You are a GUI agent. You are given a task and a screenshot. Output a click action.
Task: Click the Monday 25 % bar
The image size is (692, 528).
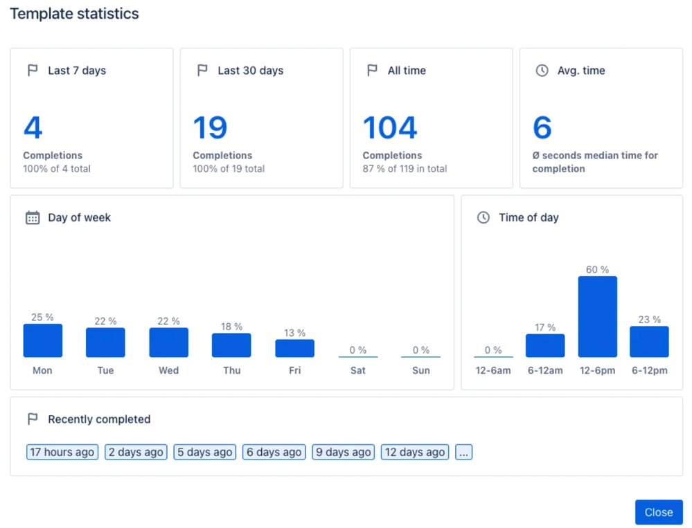pyautogui.click(x=43, y=340)
